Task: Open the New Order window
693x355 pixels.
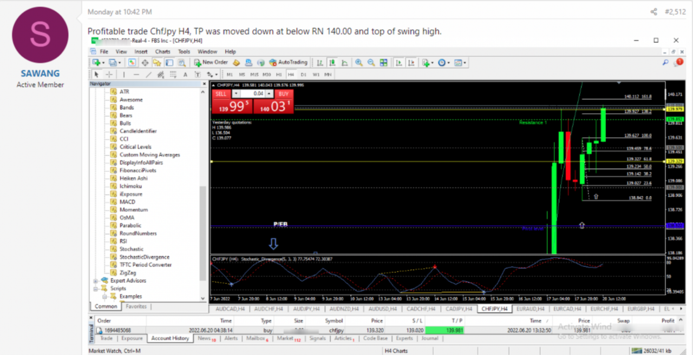Action: 211,62
